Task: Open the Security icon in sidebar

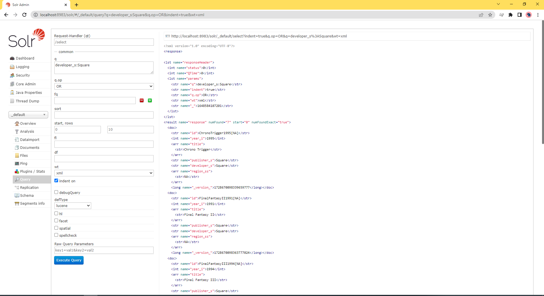Action: tap(12, 75)
